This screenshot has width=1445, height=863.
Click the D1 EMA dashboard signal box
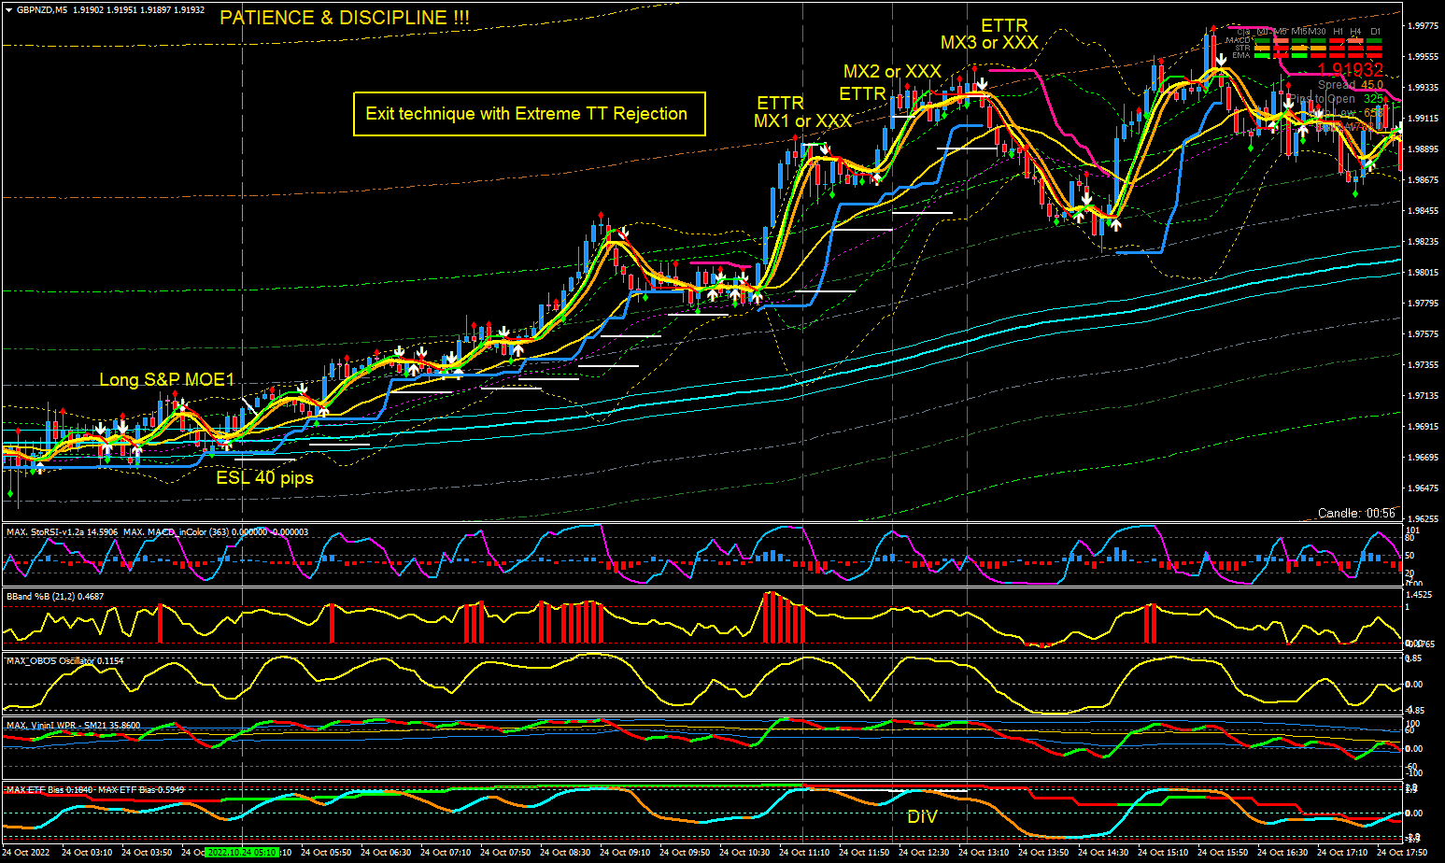click(x=1374, y=55)
